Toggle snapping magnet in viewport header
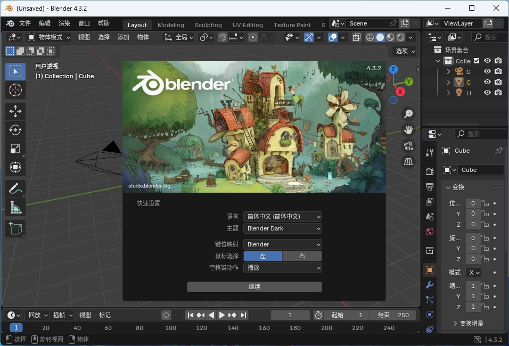Image resolution: width=509 pixels, height=346 pixels. point(223,37)
